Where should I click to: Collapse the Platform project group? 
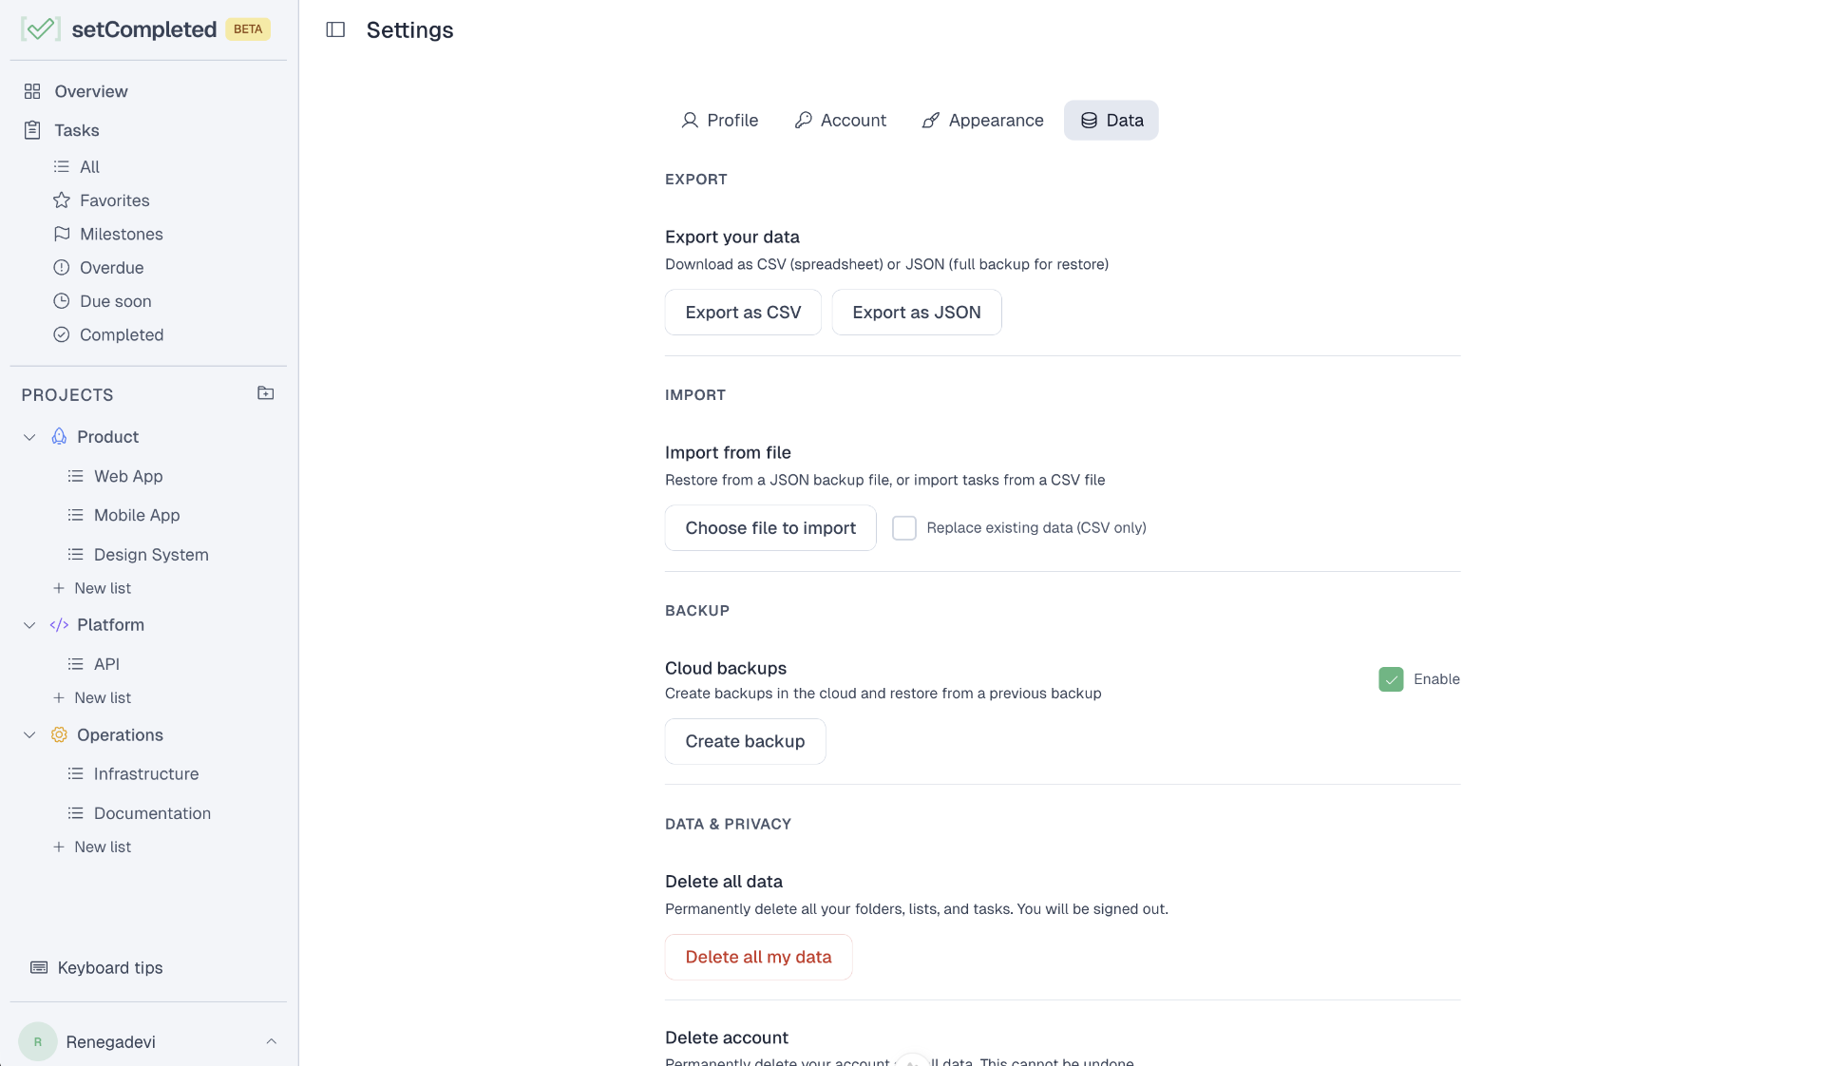[28, 625]
